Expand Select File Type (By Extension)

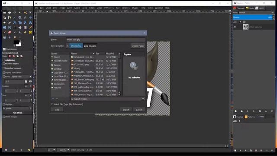point(67,104)
